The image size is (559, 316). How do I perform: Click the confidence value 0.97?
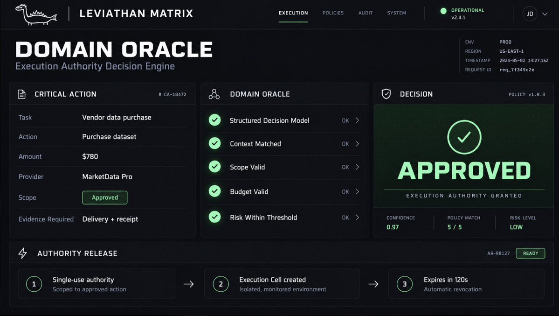[x=393, y=227]
